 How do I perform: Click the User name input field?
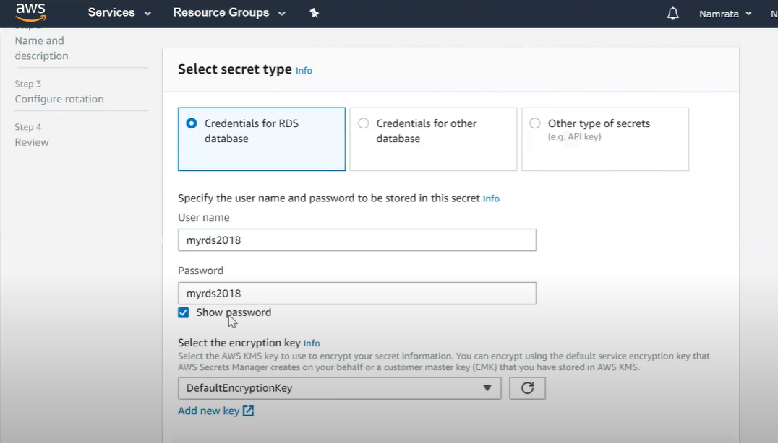(x=357, y=240)
